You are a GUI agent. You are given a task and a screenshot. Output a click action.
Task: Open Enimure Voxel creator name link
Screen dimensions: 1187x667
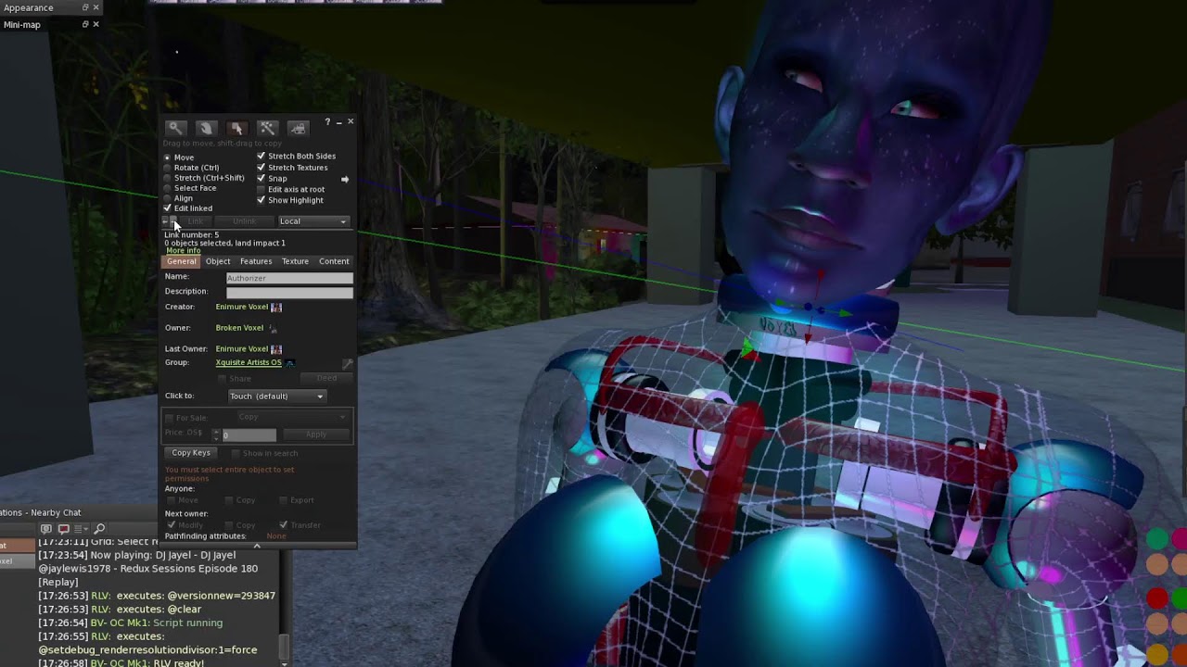(241, 307)
